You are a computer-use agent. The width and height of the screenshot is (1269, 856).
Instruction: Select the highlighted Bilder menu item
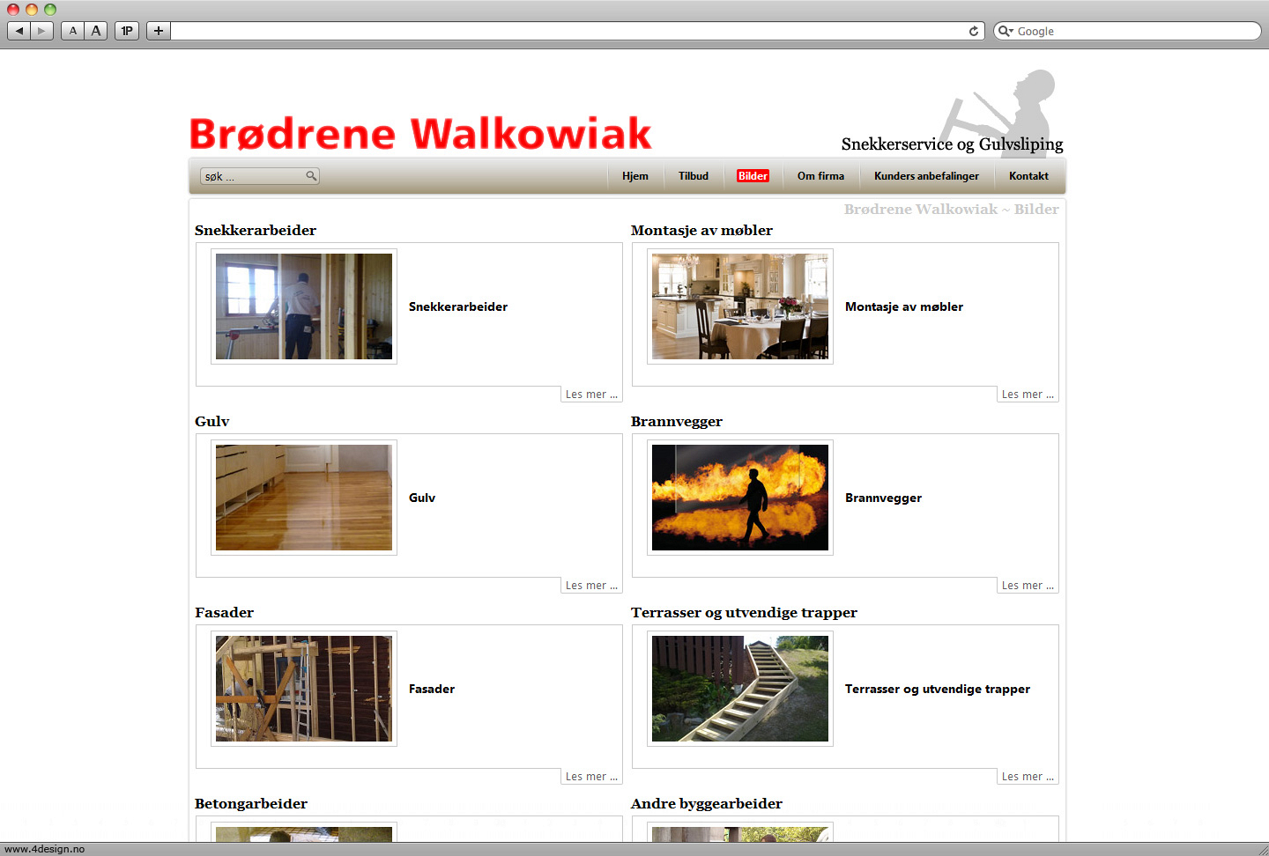click(x=753, y=176)
